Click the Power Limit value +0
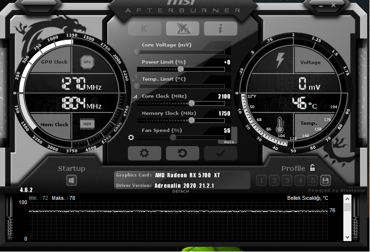The width and height of the screenshot is (370, 252). tap(227, 62)
